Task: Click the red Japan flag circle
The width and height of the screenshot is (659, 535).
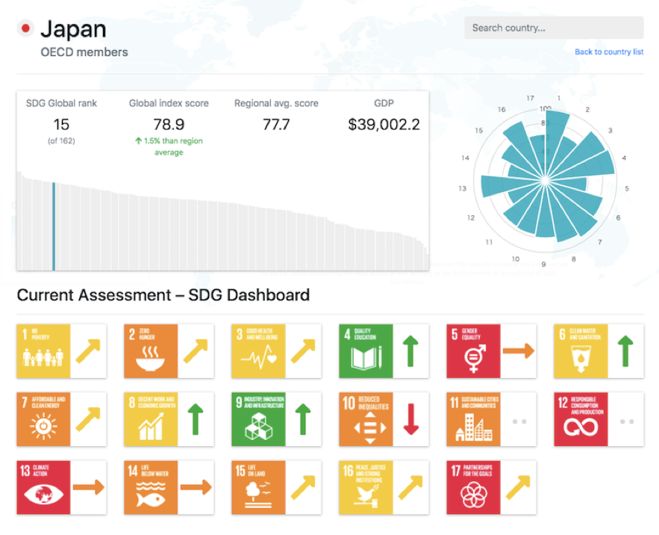Action: point(26,29)
